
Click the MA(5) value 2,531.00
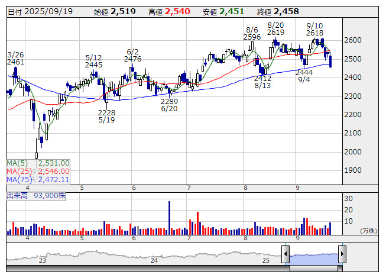54,163
